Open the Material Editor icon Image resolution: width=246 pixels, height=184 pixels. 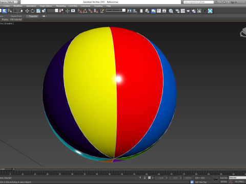pos(171,11)
